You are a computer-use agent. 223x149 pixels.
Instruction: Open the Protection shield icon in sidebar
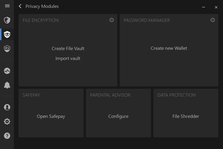[7, 20]
